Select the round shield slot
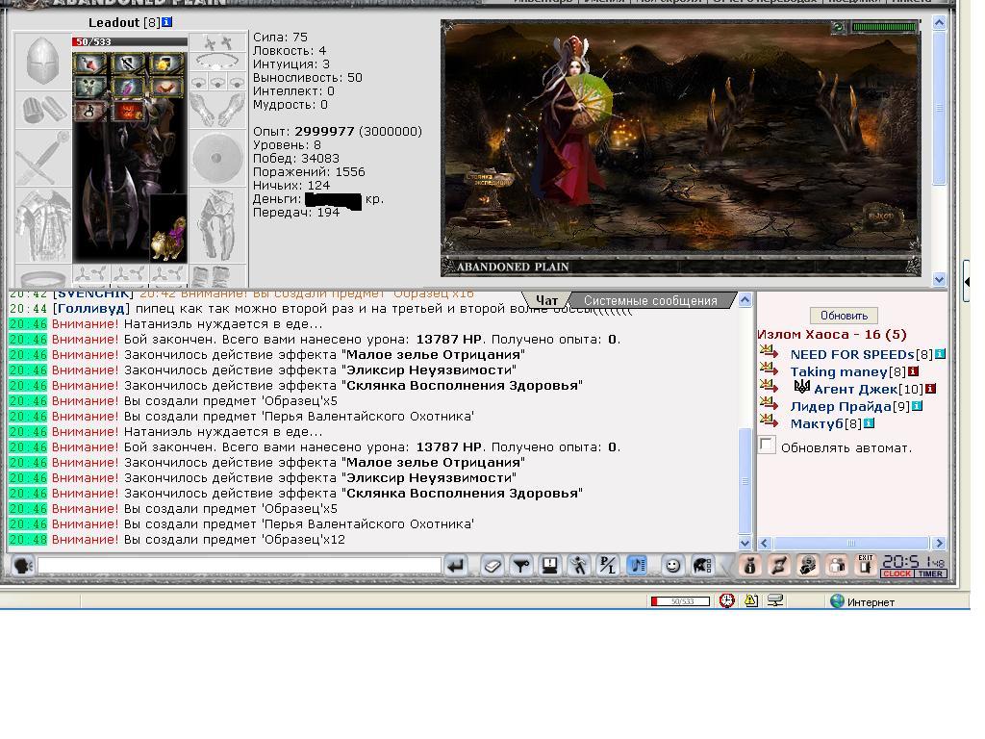This screenshot has height=739, width=985. [x=216, y=159]
